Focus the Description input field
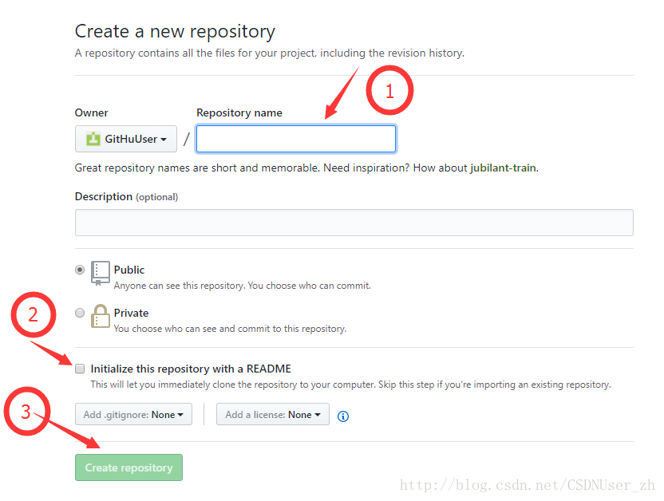Viewport: 664px width, 501px height. (354, 223)
